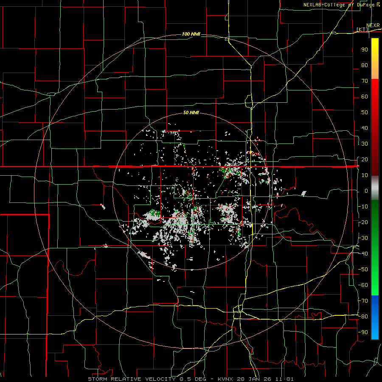Click the "-60" value on the velocity scale
The height and width of the screenshot is (382, 382).
pyautogui.click(x=363, y=285)
